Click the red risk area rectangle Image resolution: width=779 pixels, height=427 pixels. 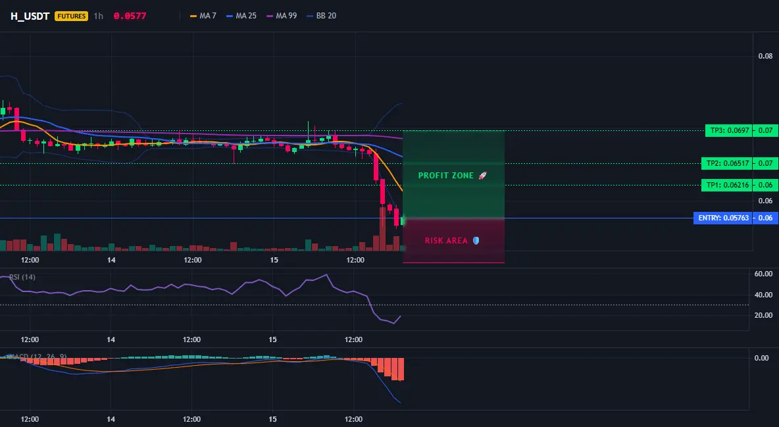[453, 241]
